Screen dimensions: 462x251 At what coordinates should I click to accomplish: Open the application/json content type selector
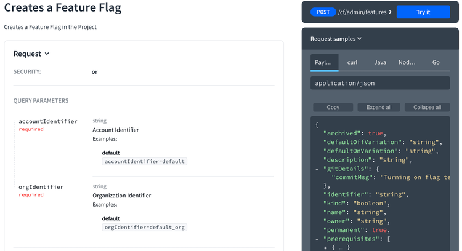click(x=380, y=83)
